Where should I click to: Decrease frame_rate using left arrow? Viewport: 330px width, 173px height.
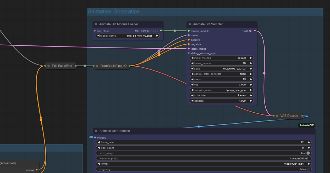point(98,142)
